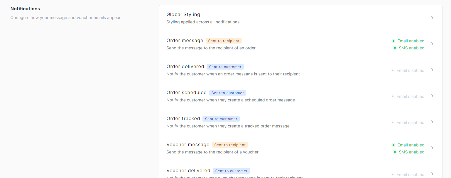Screen dimensions: 451x178
Task: Expand Order message row chevron
Action: click(432, 44)
